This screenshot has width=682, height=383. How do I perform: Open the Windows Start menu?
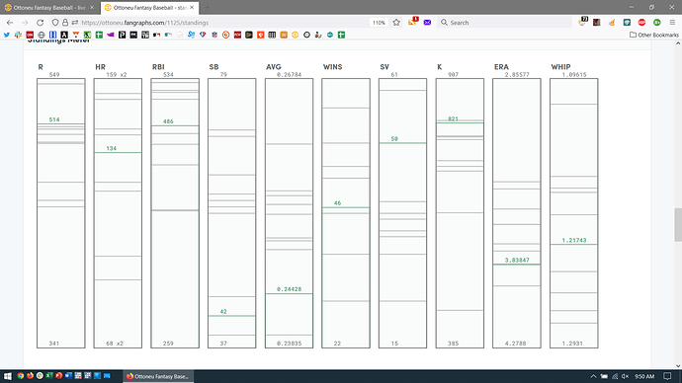[x=7, y=376]
